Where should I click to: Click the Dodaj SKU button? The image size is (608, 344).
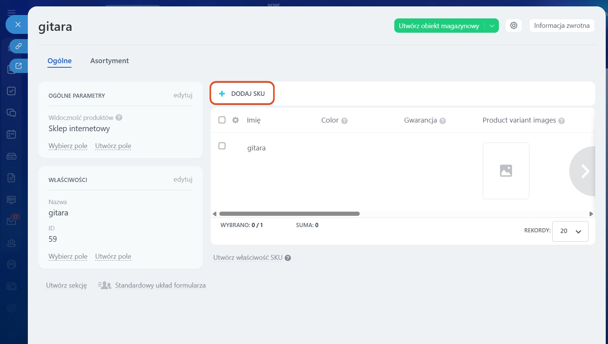point(242,94)
